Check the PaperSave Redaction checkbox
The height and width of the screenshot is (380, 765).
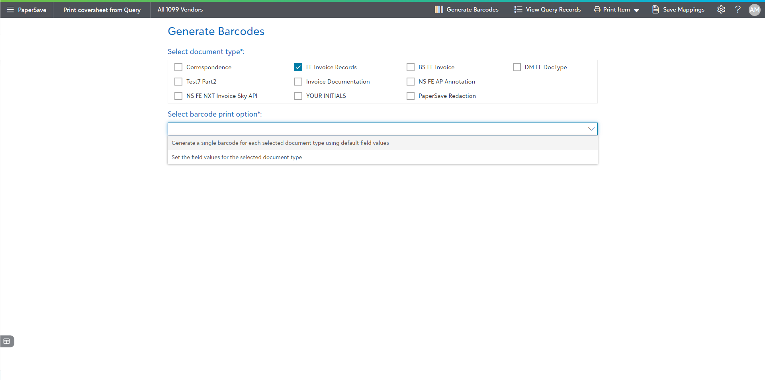[411, 96]
